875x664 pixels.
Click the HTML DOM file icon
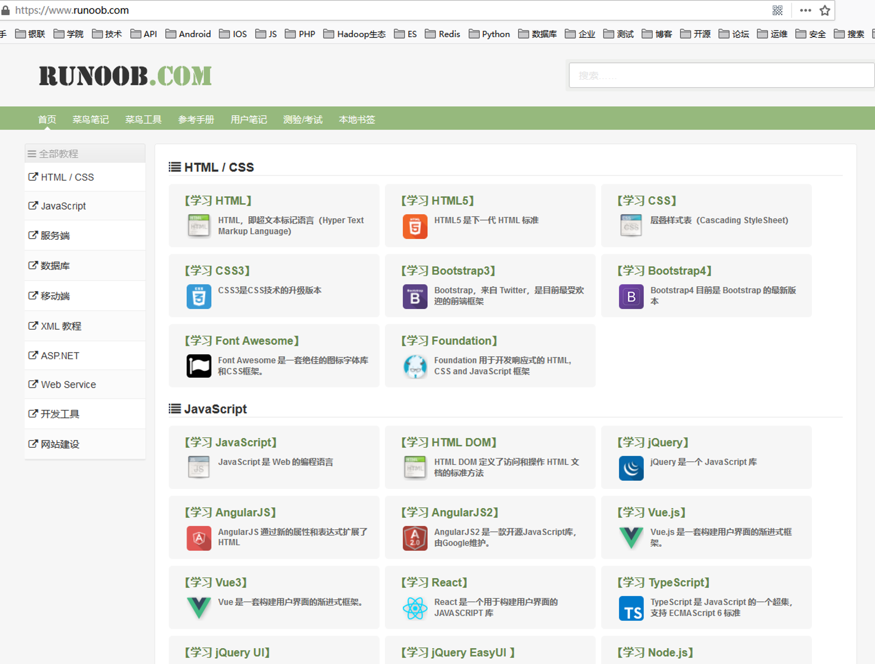(415, 467)
